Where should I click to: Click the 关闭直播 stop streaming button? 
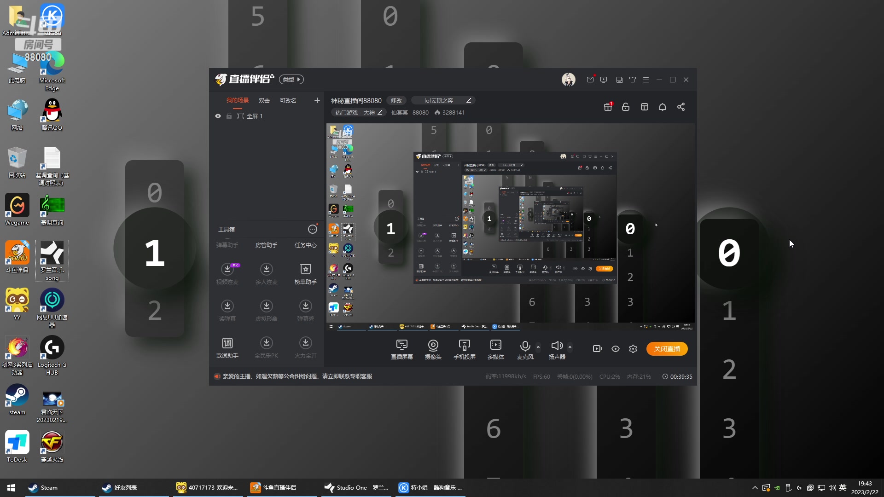point(667,349)
